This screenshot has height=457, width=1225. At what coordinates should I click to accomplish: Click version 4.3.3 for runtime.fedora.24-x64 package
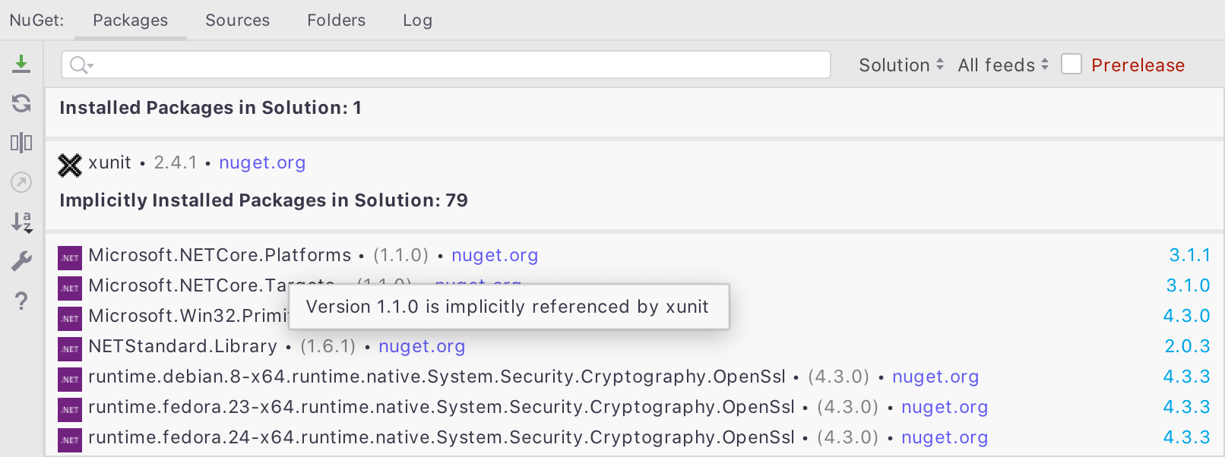pyautogui.click(x=1187, y=437)
